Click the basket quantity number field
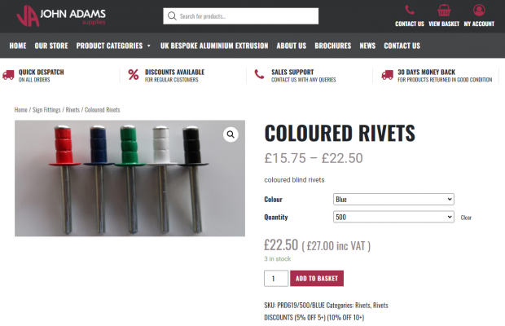This screenshot has height=326, width=505. point(276,279)
